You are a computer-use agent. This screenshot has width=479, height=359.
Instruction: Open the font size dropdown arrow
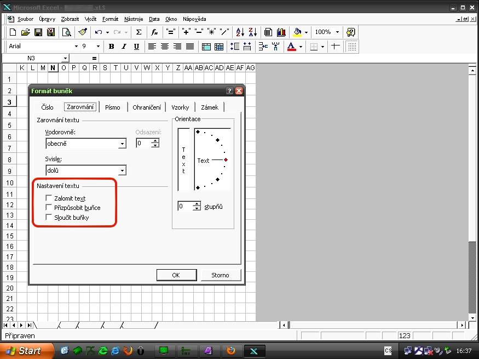point(98,47)
